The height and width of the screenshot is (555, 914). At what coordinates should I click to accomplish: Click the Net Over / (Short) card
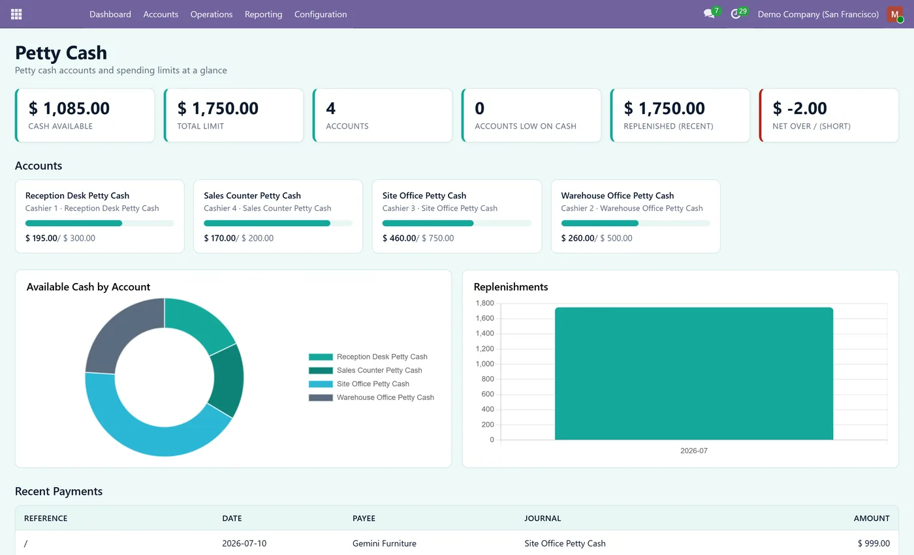point(829,115)
